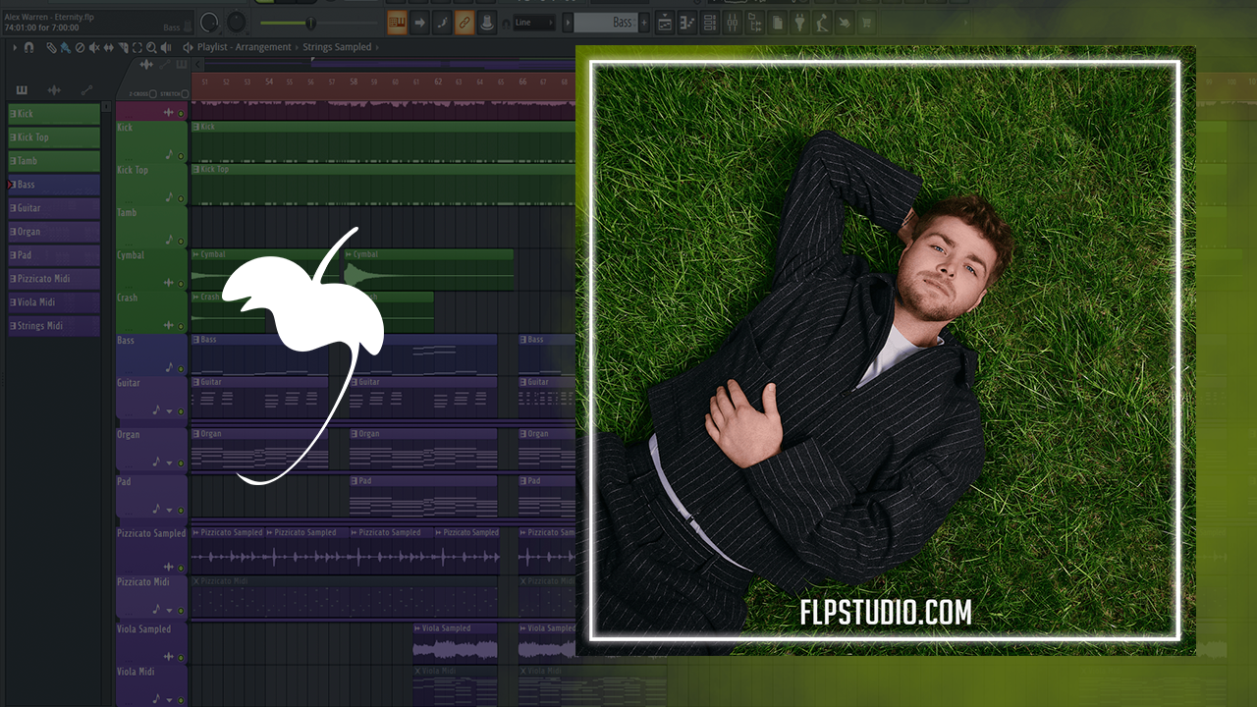
Task: Select the Slice tool in playlist toolbar
Action: point(123,47)
